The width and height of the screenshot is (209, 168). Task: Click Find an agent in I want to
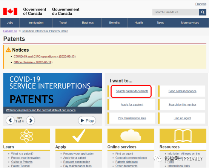coord(182,118)
